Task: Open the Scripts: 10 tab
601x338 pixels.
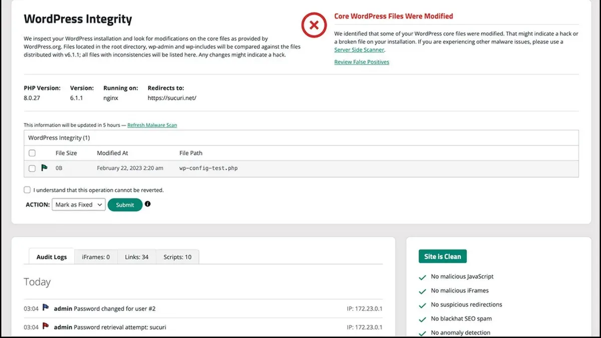Action: (x=177, y=257)
